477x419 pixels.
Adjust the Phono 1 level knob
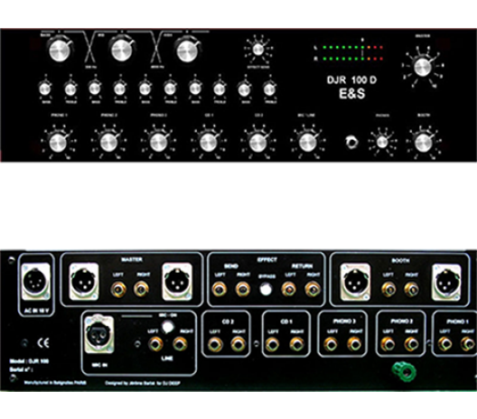tap(58, 142)
